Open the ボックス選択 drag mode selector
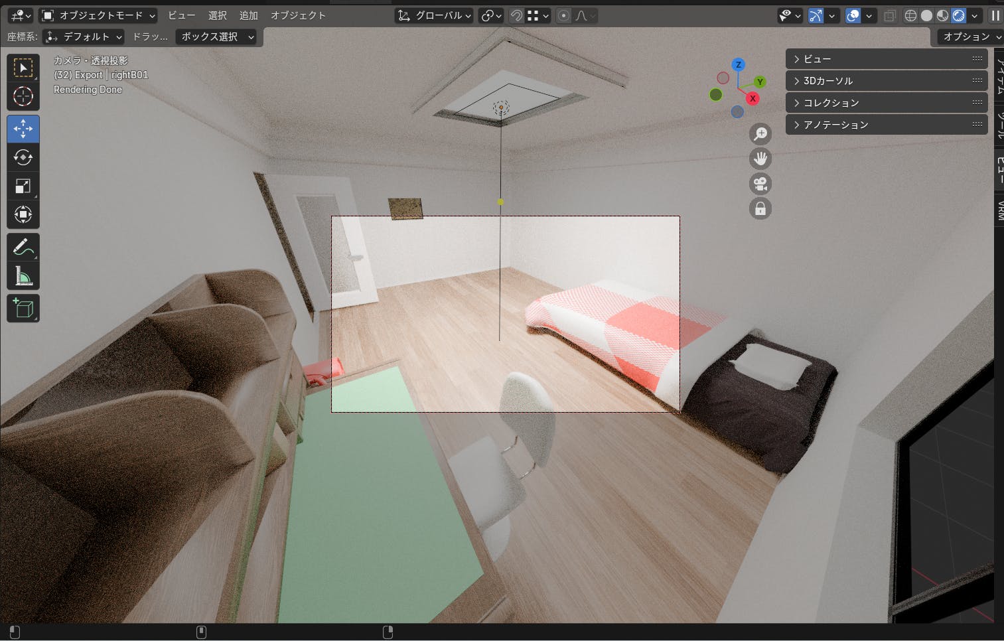The image size is (1004, 641). [x=218, y=37]
